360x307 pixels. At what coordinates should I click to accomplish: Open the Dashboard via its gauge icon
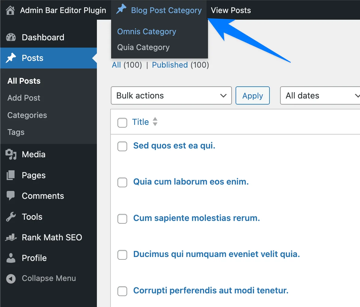click(10, 37)
